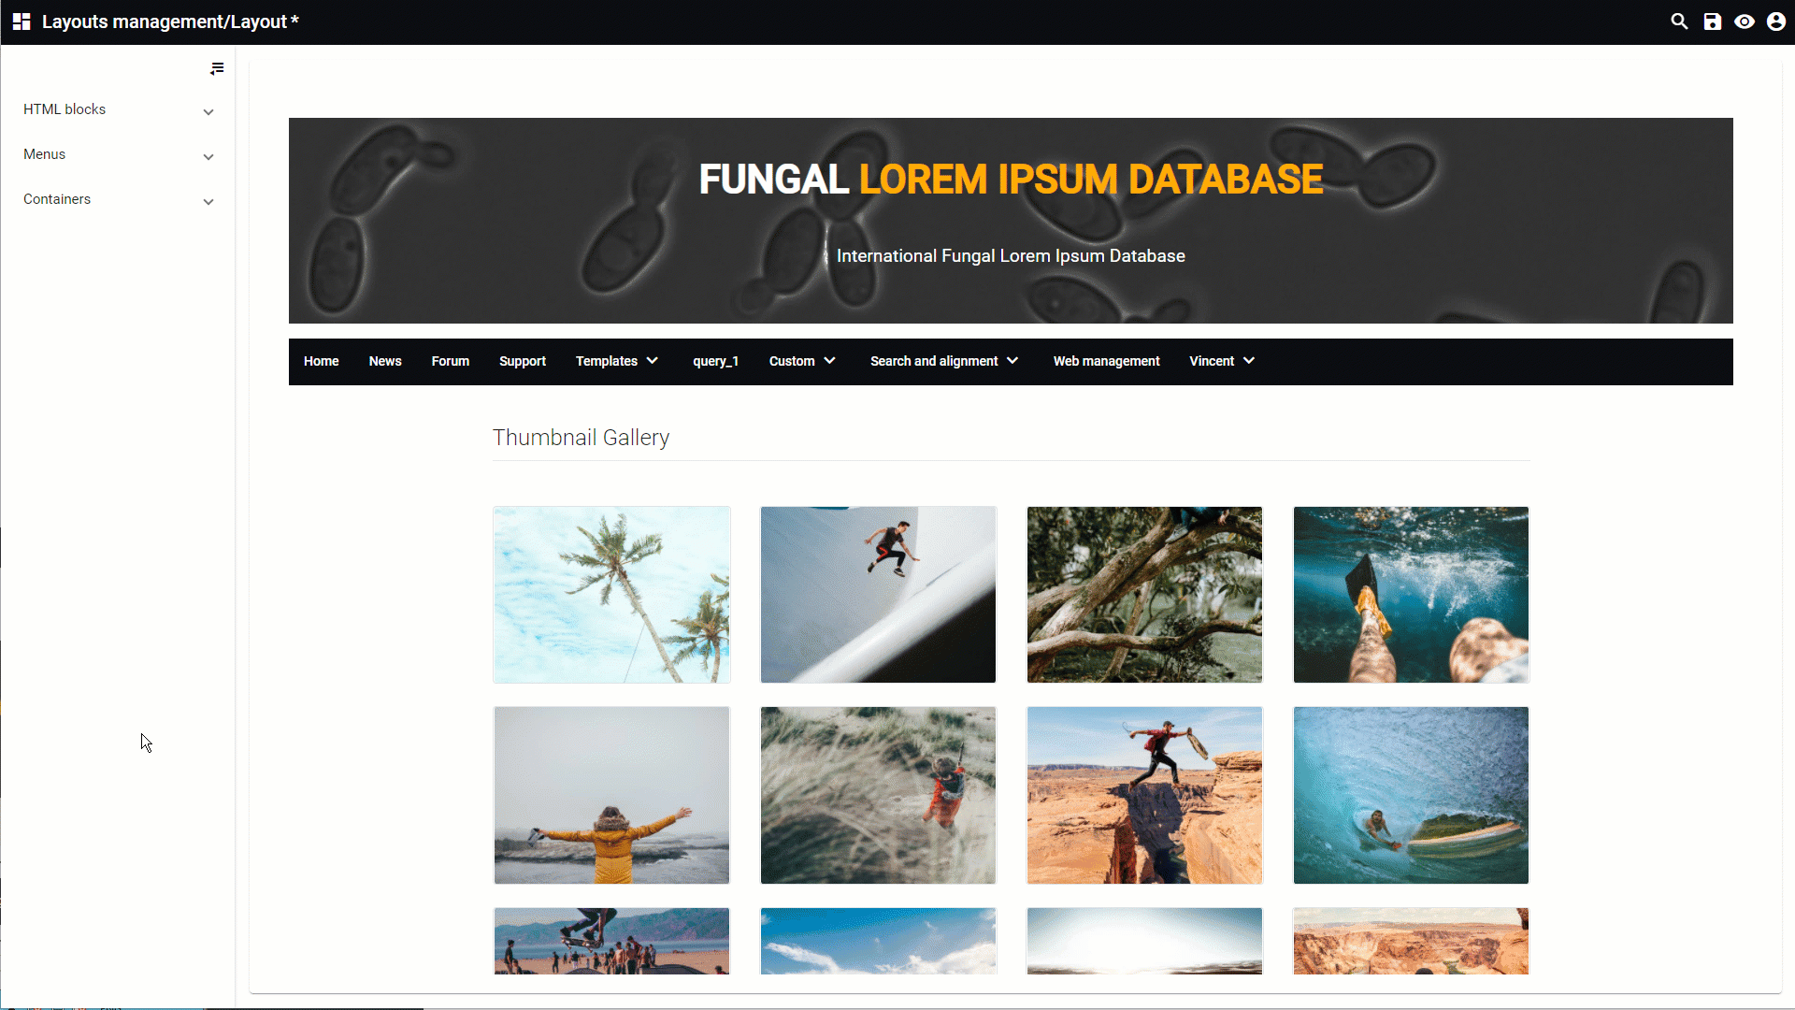Open the canyon jumper thumbnail
Screen dimensions: 1795x1010
[1144, 795]
